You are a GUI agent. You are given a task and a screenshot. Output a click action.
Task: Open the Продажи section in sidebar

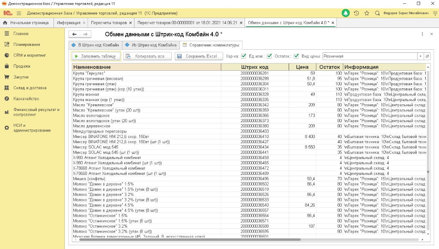(x=21, y=66)
